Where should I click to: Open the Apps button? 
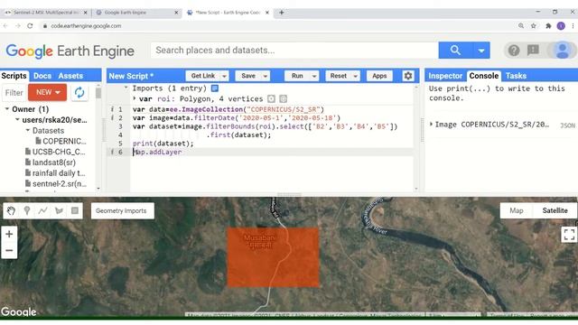379,76
